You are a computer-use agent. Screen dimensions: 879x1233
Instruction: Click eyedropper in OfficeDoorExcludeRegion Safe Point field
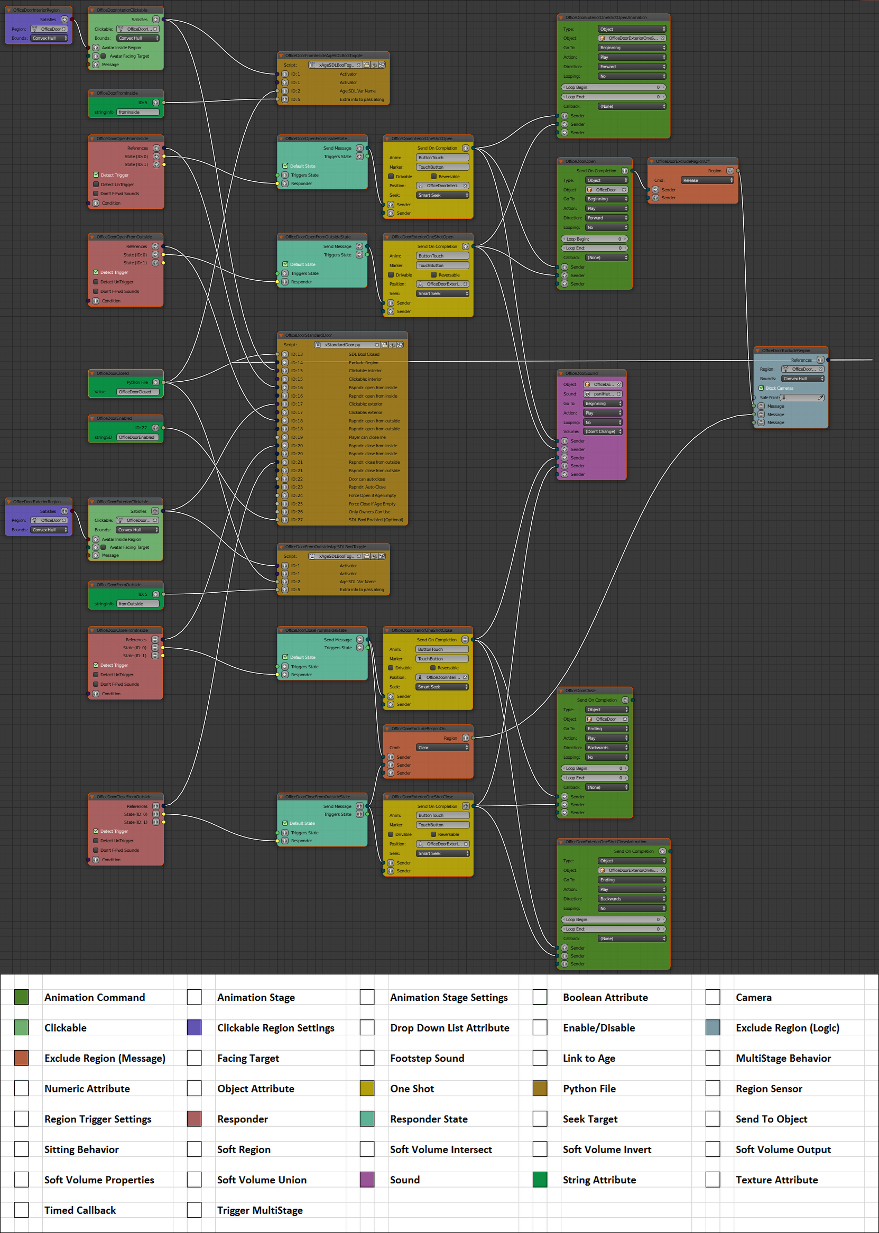[x=820, y=398]
